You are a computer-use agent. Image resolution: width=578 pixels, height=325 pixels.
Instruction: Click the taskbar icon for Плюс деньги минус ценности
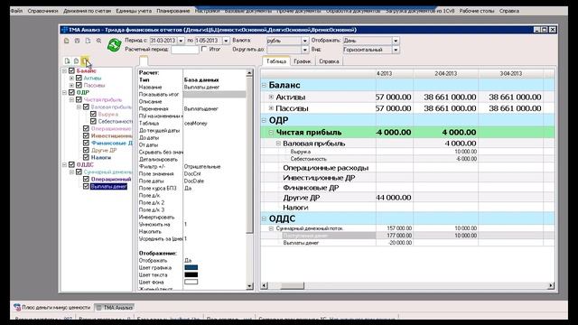point(17,307)
